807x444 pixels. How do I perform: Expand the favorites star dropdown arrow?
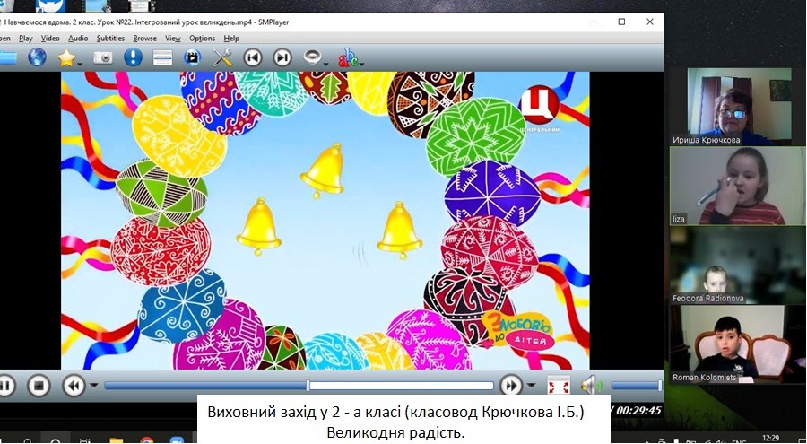[x=80, y=63]
